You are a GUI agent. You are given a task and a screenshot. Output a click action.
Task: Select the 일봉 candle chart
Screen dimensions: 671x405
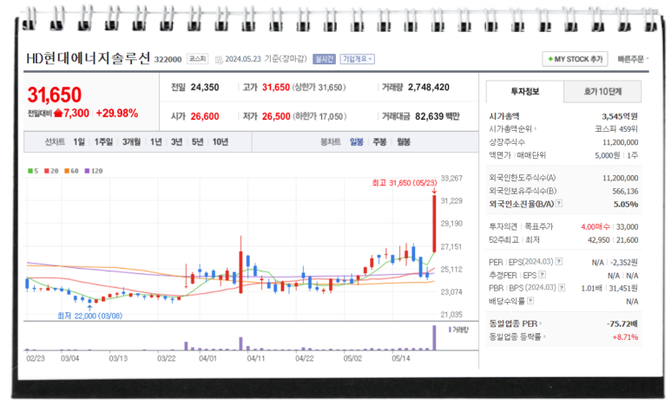pos(357,142)
